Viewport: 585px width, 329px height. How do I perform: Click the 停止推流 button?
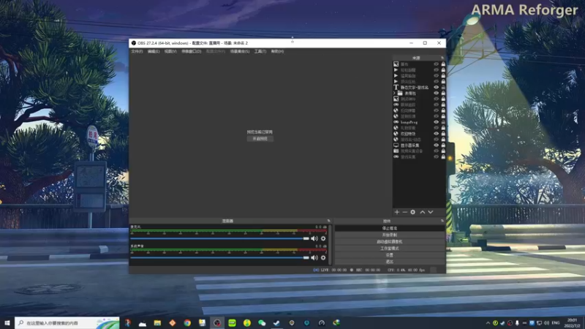390,228
